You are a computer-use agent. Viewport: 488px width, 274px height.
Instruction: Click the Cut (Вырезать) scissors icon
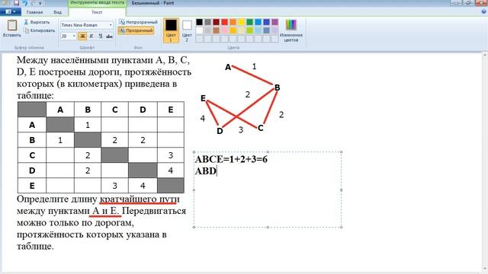[x=26, y=22]
